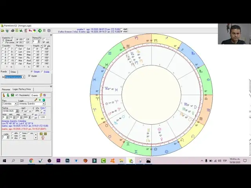Click the calendar icon in Fecha field
This screenshot has height=188, width=251.
click(17, 111)
